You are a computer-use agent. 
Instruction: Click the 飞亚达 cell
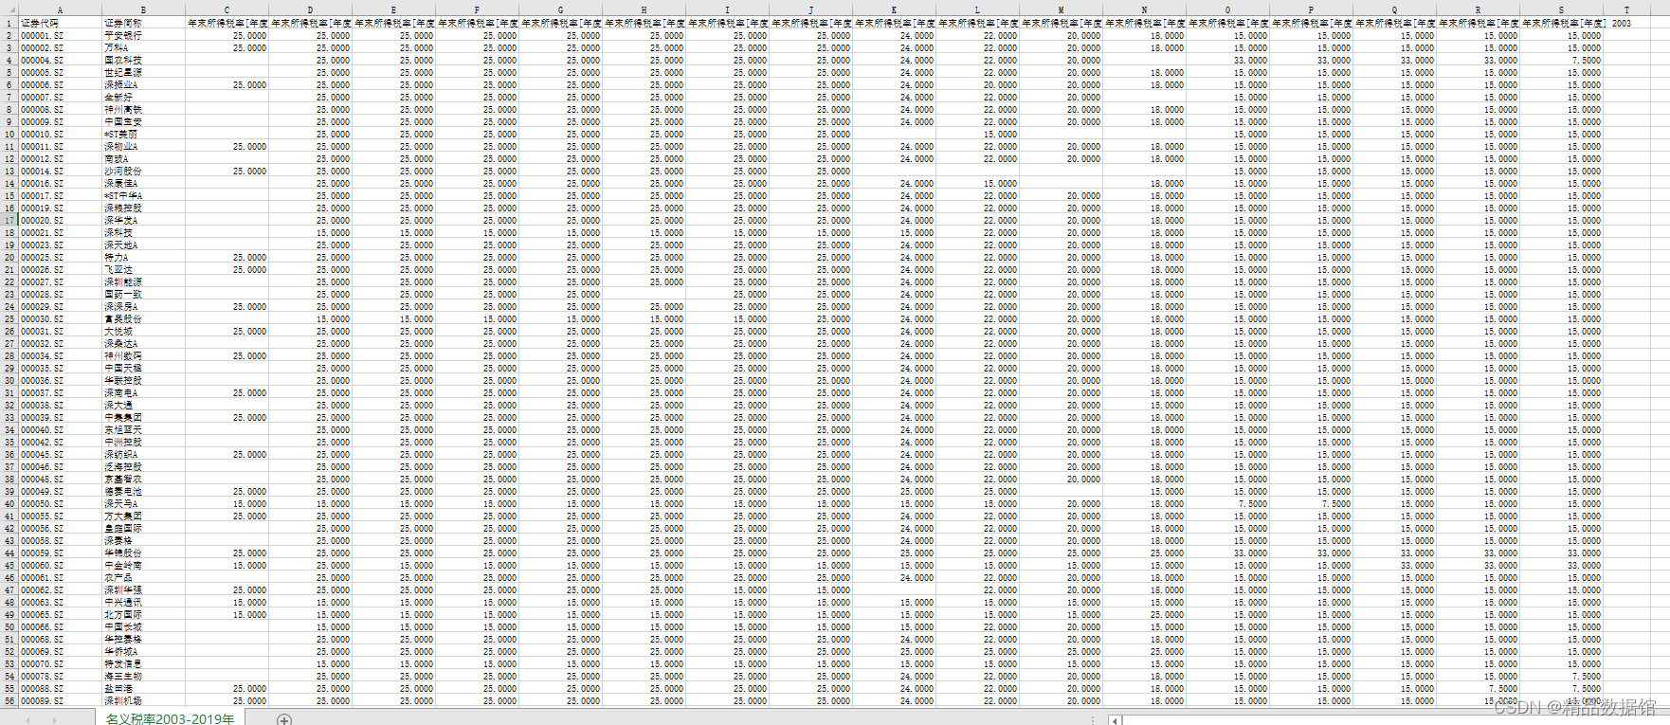click(x=144, y=269)
